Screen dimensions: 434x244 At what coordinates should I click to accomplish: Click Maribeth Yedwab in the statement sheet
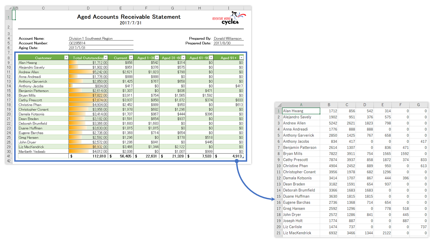(x=31, y=151)
